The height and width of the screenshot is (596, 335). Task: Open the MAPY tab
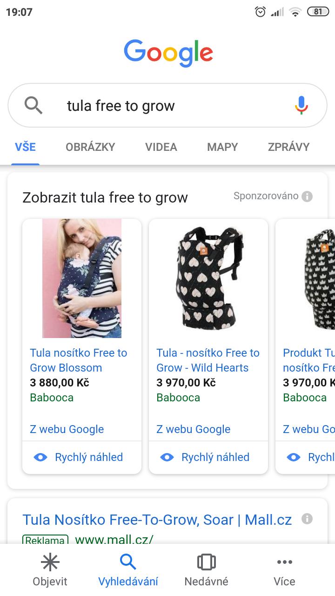[x=222, y=147]
